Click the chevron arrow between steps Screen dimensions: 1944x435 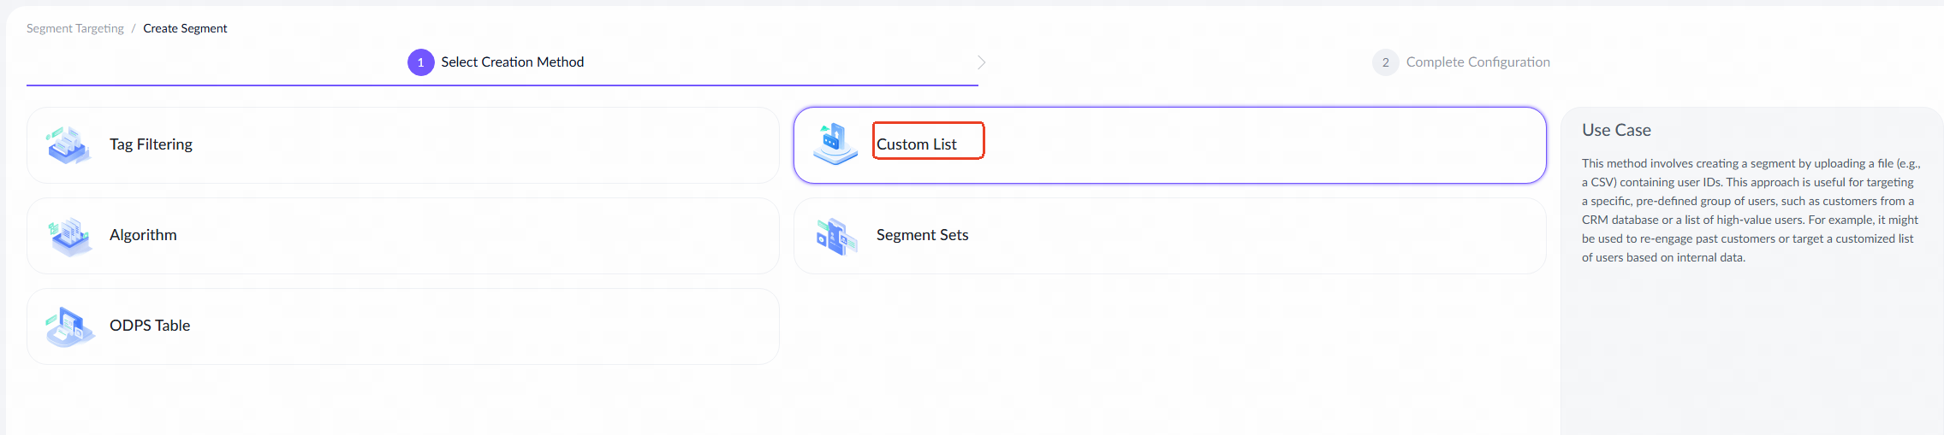(x=982, y=62)
